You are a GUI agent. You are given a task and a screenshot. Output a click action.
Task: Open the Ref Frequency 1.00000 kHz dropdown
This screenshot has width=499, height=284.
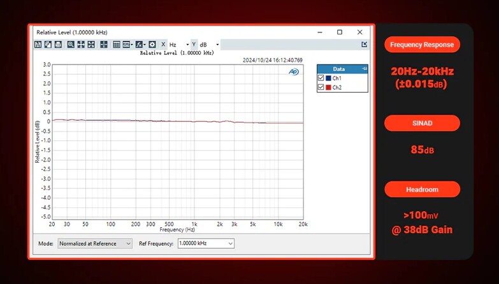tap(206, 244)
